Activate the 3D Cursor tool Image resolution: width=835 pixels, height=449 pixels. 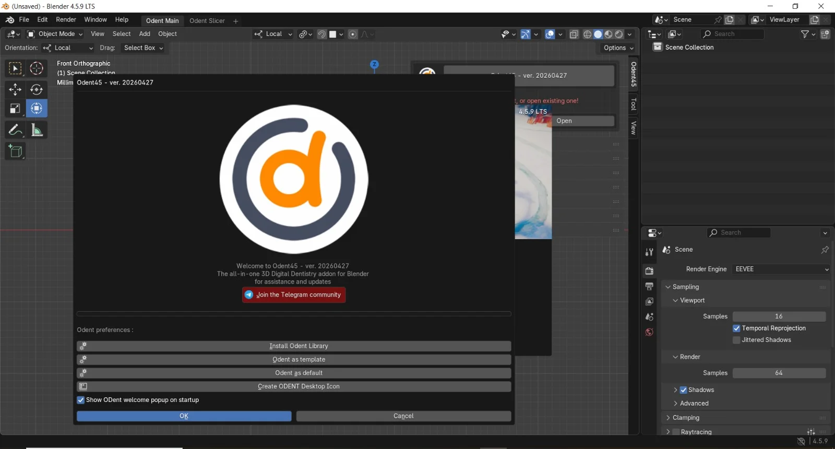37,68
